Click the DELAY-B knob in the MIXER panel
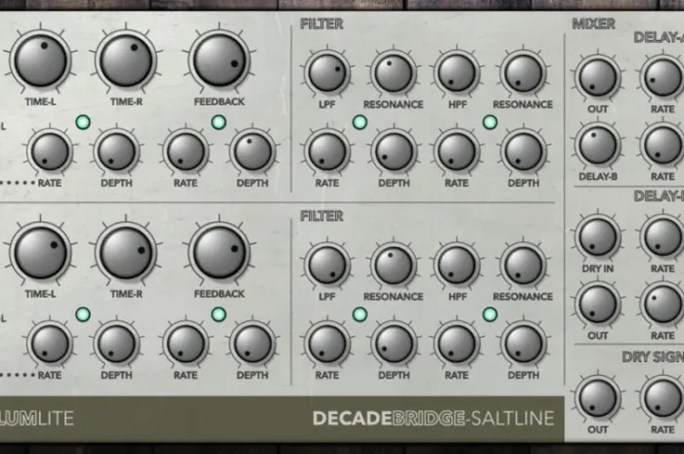This screenshot has height=454, width=684. [x=597, y=144]
